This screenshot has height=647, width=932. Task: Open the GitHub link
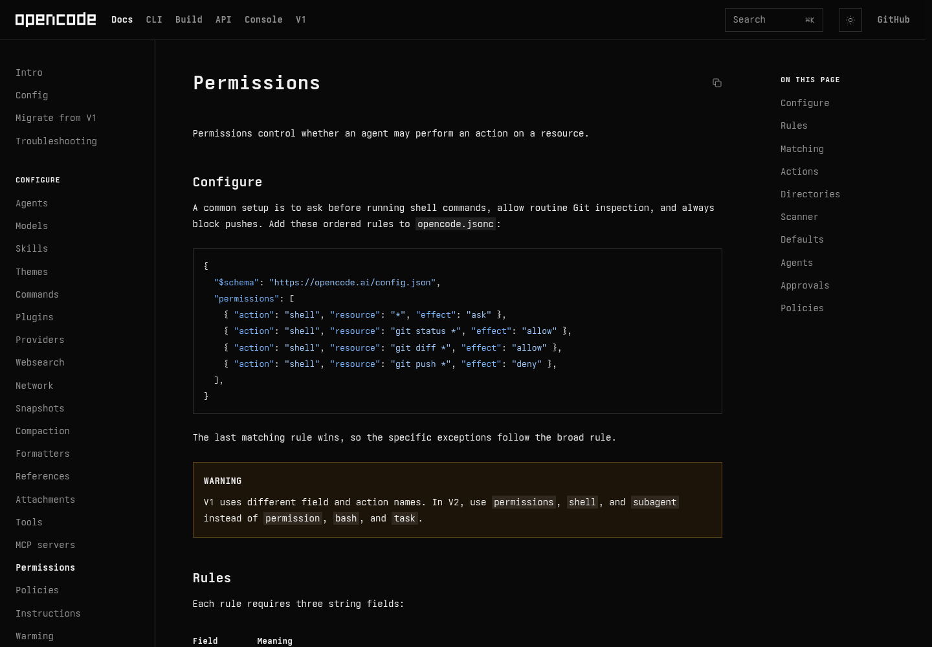894,20
